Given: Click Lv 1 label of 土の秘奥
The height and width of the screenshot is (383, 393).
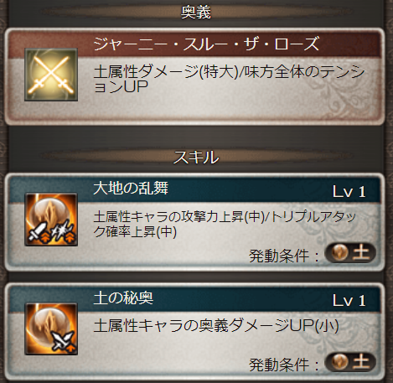Looking at the screenshot, I should [x=349, y=301].
